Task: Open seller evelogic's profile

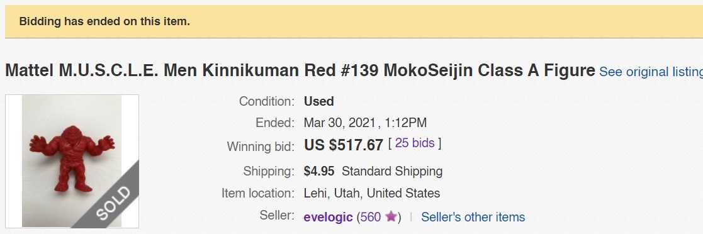Action: click(x=328, y=218)
